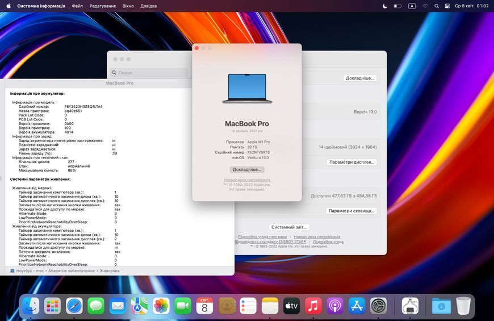Image resolution: width=494 pixels, height=321 pixels.
Task: Click the battery status icon
Action: 397,6
